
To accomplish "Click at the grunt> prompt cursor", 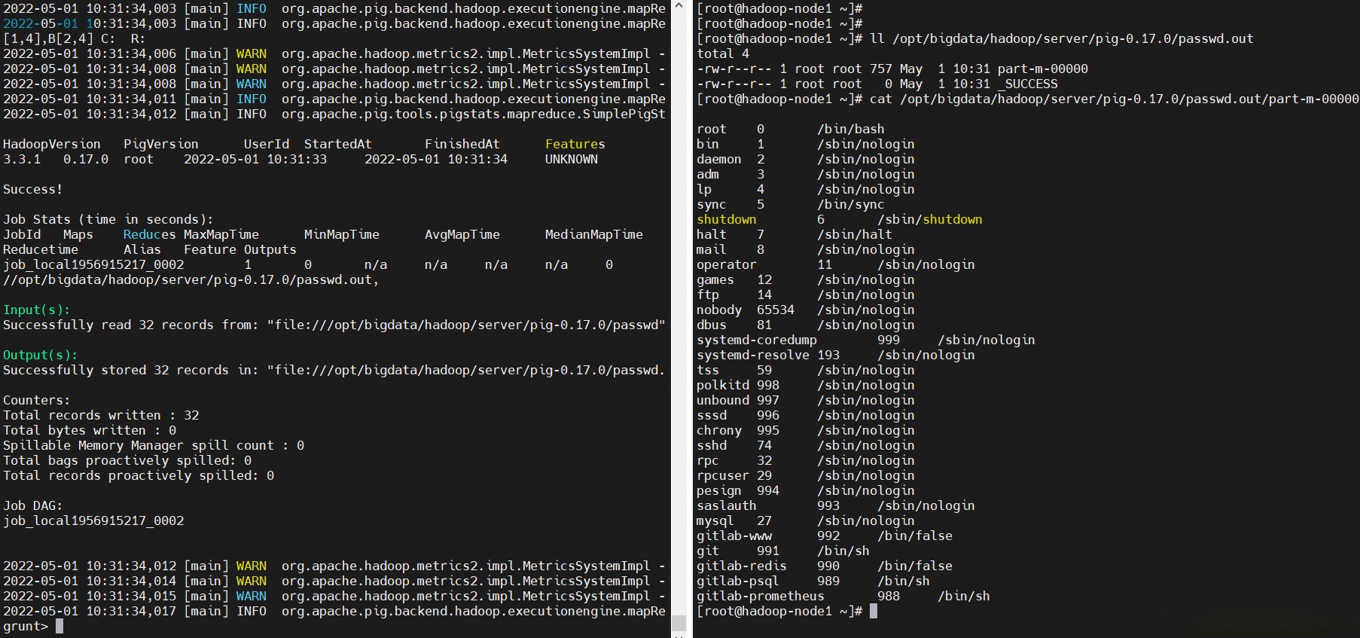I will pyautogui.click(x=59, y=626).
